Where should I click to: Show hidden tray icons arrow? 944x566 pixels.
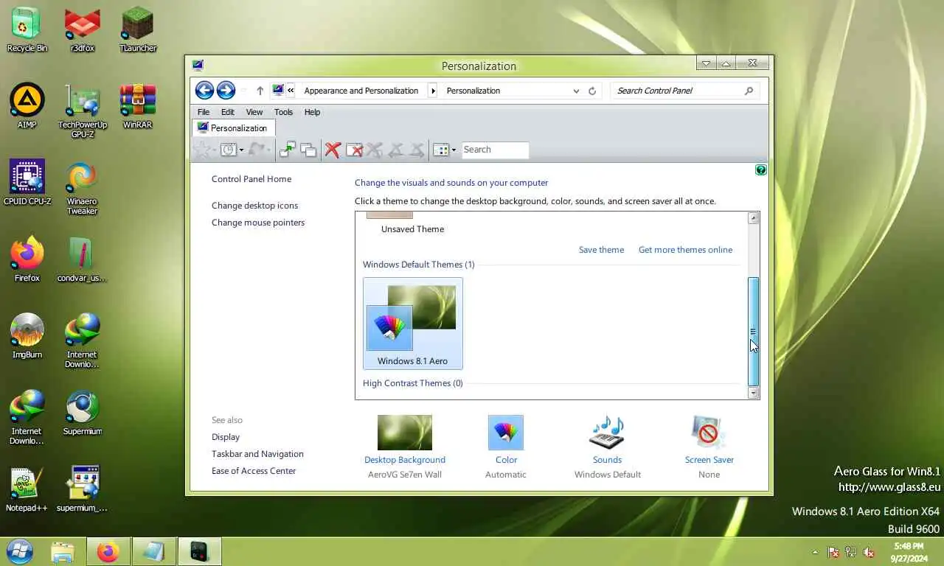(815, 552)
